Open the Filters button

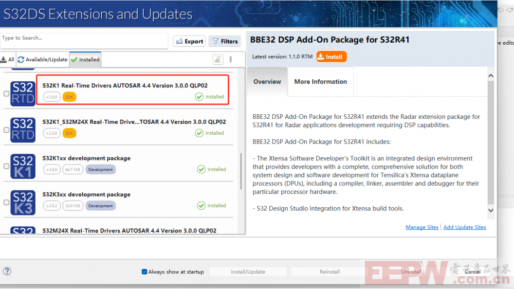pyautogui.click(x=225, y=41)
